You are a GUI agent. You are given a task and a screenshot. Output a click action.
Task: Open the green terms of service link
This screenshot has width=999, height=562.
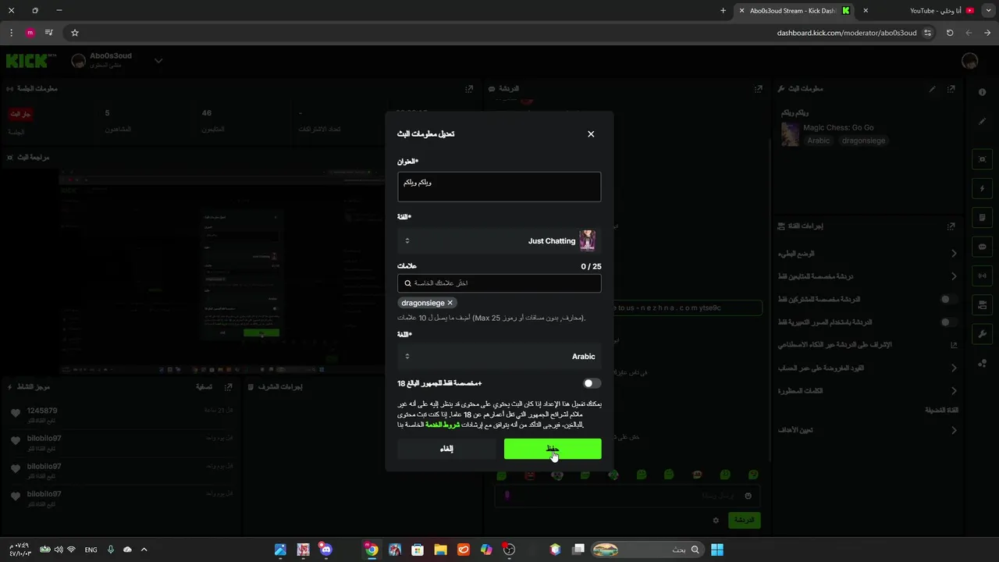tap(442, 425)
